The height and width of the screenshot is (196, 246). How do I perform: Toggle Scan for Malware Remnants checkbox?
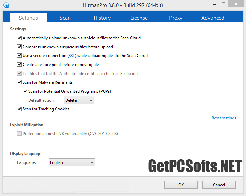point(19,82)
